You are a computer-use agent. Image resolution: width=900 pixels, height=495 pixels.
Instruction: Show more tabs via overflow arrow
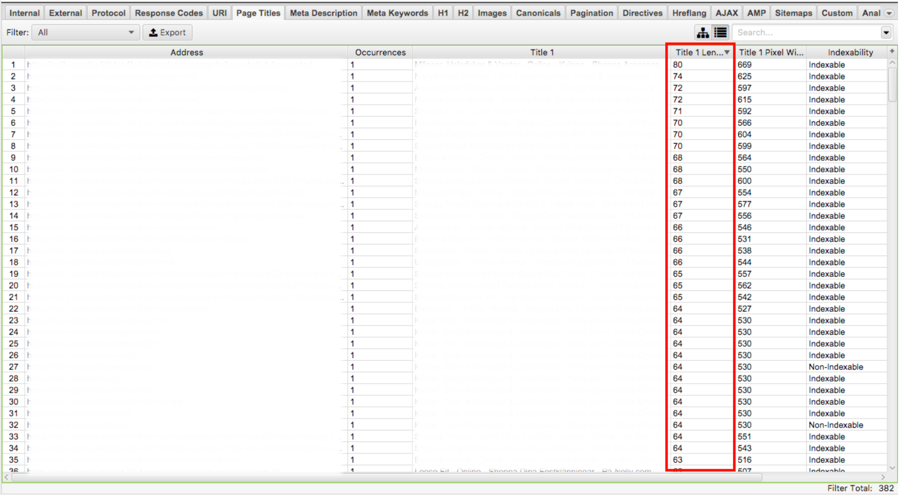pos(889,14)
